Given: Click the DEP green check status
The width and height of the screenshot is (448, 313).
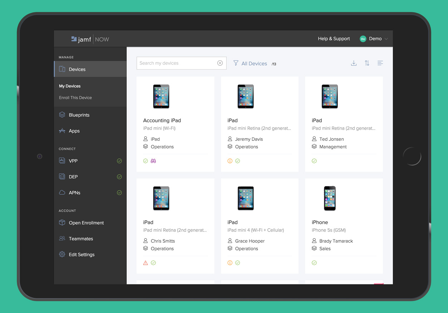Looking at the screenshot, I should pos(120,177).
